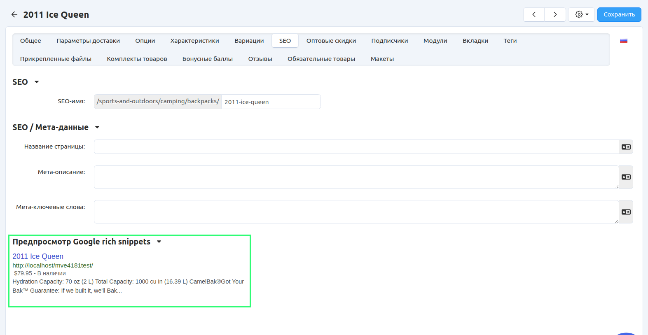Click the Russian flag language selector
The height and width of the screenshot is (335, 648).
tap(623, 41)
